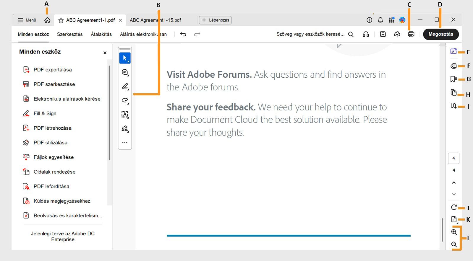Viewport: 473px width, 261px height.
Task: Open the bookmarks panel icon
Action: (453, 79)
